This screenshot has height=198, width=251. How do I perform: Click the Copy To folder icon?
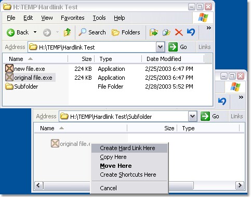tap(166, 32)
